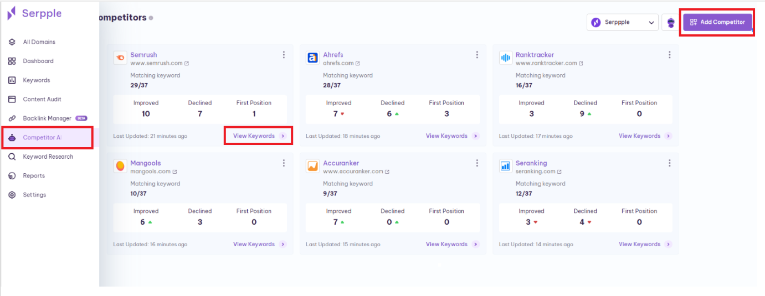Open the www.ranktracker.com external link icon
The height and width of the screenshot is (296, 765).
pyautogui.click(x=580, y=64)
